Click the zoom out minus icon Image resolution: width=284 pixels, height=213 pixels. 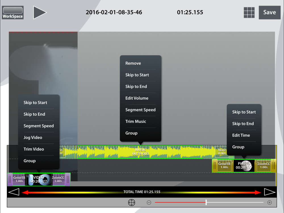tap(149, 202)
